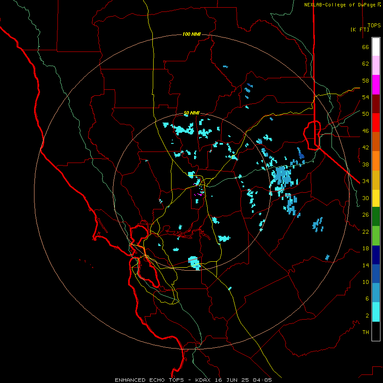Click the "NEXLAB-College of DuPage" credit text
Screen dimensions: 383x383
[340, 5]
